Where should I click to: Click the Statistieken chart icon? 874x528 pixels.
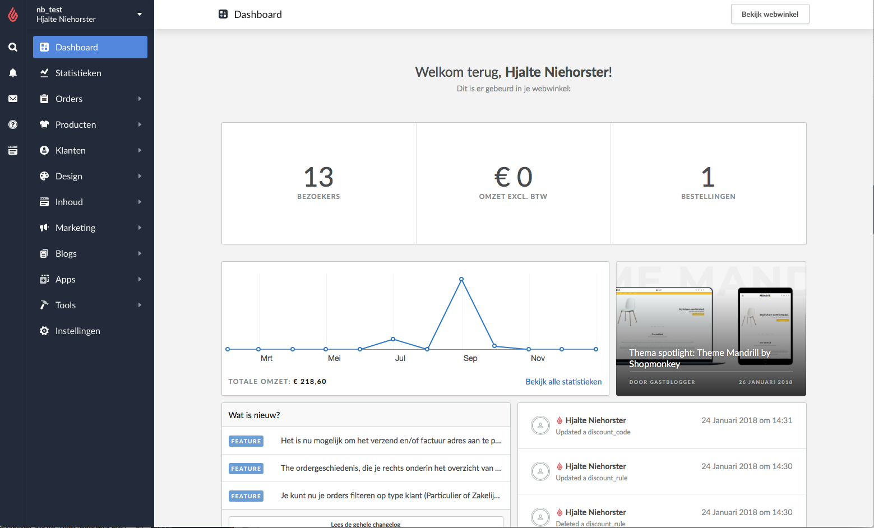click(x=44, y=73)
